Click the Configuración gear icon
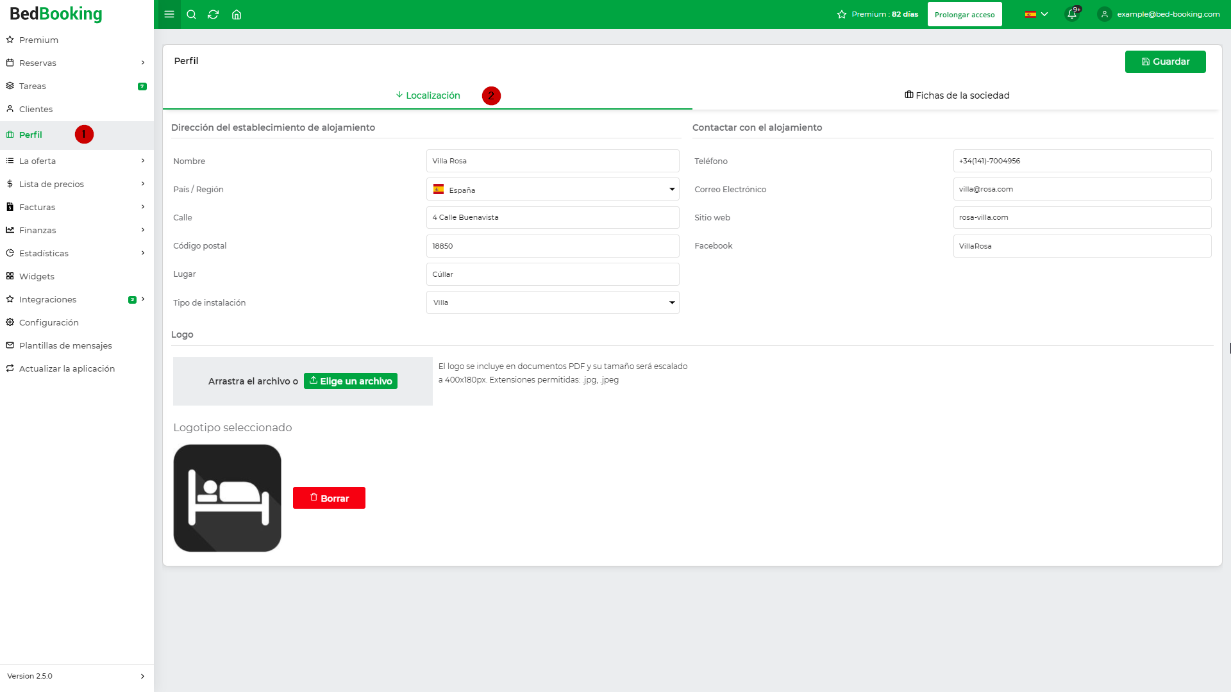 click(x=10, y=322)
